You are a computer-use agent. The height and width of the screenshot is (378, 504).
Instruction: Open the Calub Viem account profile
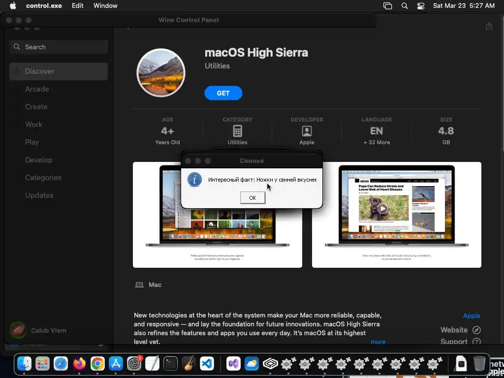pos(38,330)
